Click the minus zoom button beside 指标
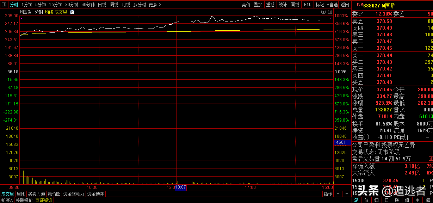Image resolution: width=433 pixels, height=203 pixels. (x=346, y=194)
